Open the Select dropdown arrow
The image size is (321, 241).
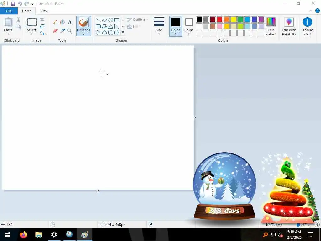pos(32,34)
